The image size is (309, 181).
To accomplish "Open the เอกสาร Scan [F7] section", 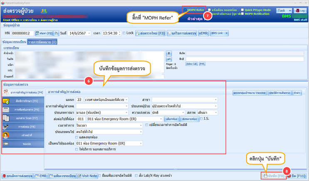I will (x=23, y=118).
